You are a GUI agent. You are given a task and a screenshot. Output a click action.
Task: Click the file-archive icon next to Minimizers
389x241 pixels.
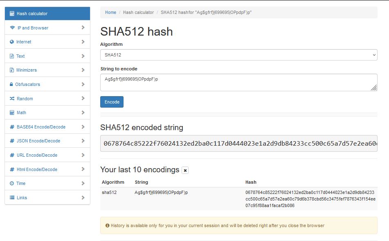pos(12,70)
